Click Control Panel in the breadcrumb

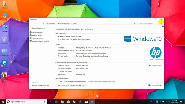coord(51,23)
